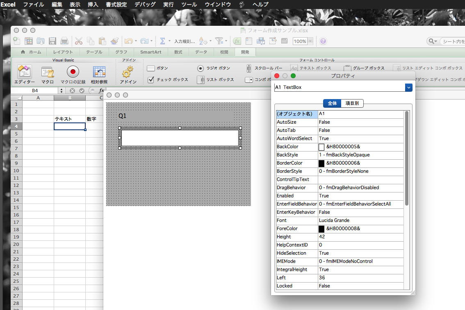The height and width of the screenshot is (310, 465).
Task: Open the 100% zoom dropdown
Action: pos(310,41)
